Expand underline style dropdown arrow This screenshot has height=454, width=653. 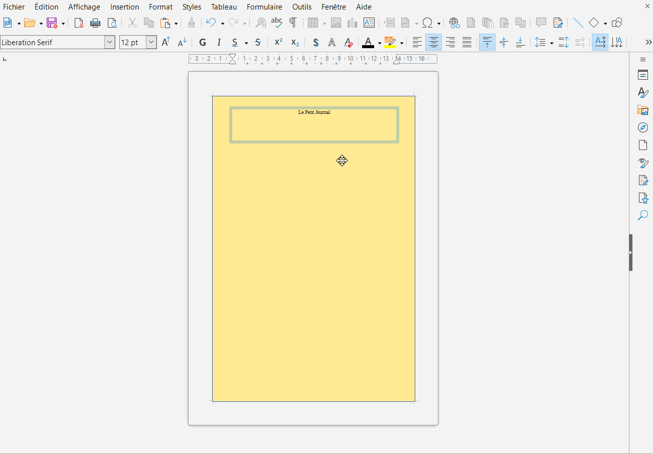246,43
